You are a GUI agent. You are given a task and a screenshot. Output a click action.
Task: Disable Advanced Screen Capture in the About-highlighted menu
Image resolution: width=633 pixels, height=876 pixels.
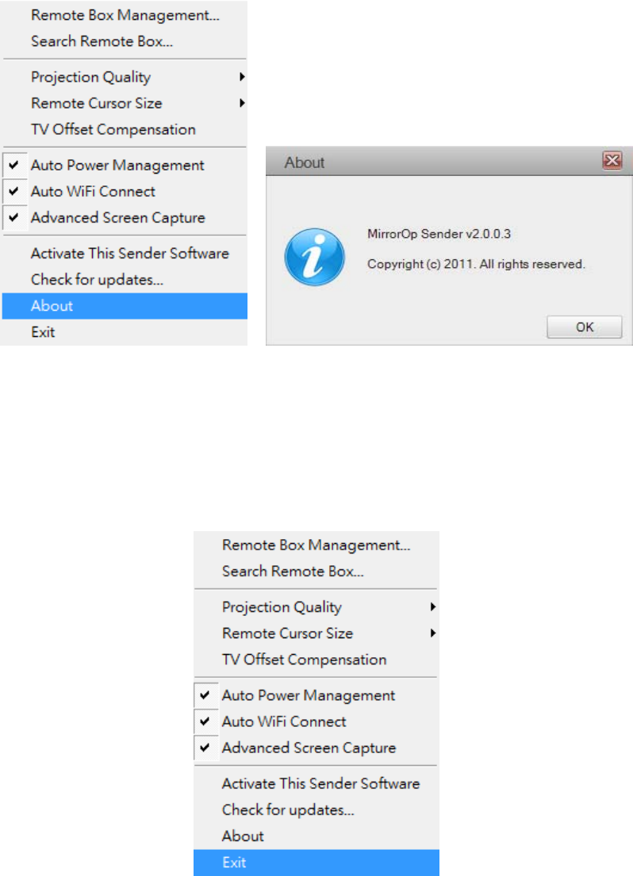click(117, 218)
